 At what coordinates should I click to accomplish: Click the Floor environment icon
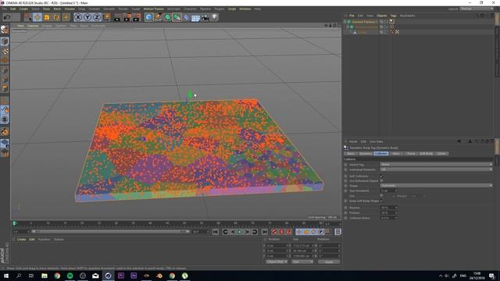pos(195,17)
